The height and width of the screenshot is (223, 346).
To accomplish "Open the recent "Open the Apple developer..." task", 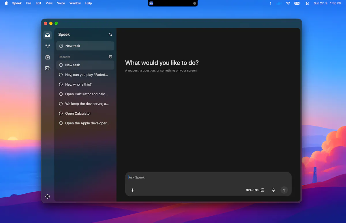I will (x=85, y=123).
